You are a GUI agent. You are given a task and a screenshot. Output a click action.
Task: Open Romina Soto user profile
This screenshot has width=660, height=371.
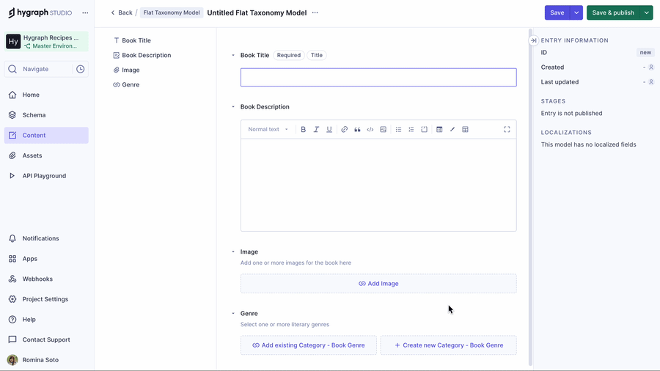pyautogui.click(x=46, y=360)
